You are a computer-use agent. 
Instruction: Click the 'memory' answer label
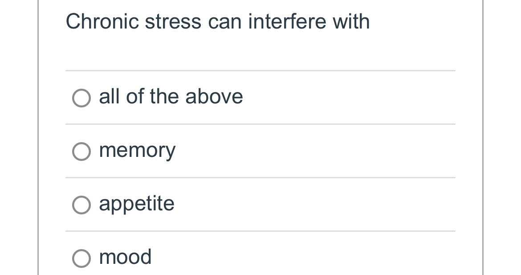point(137,150)
